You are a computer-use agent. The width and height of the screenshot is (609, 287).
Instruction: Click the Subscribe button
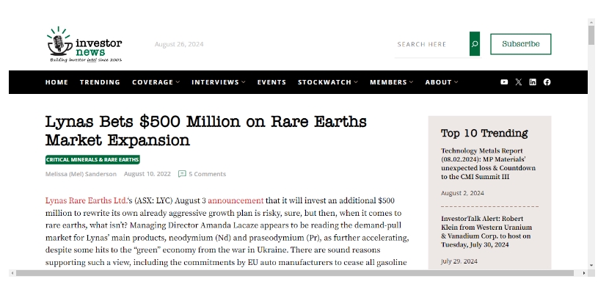pos(520,44)
